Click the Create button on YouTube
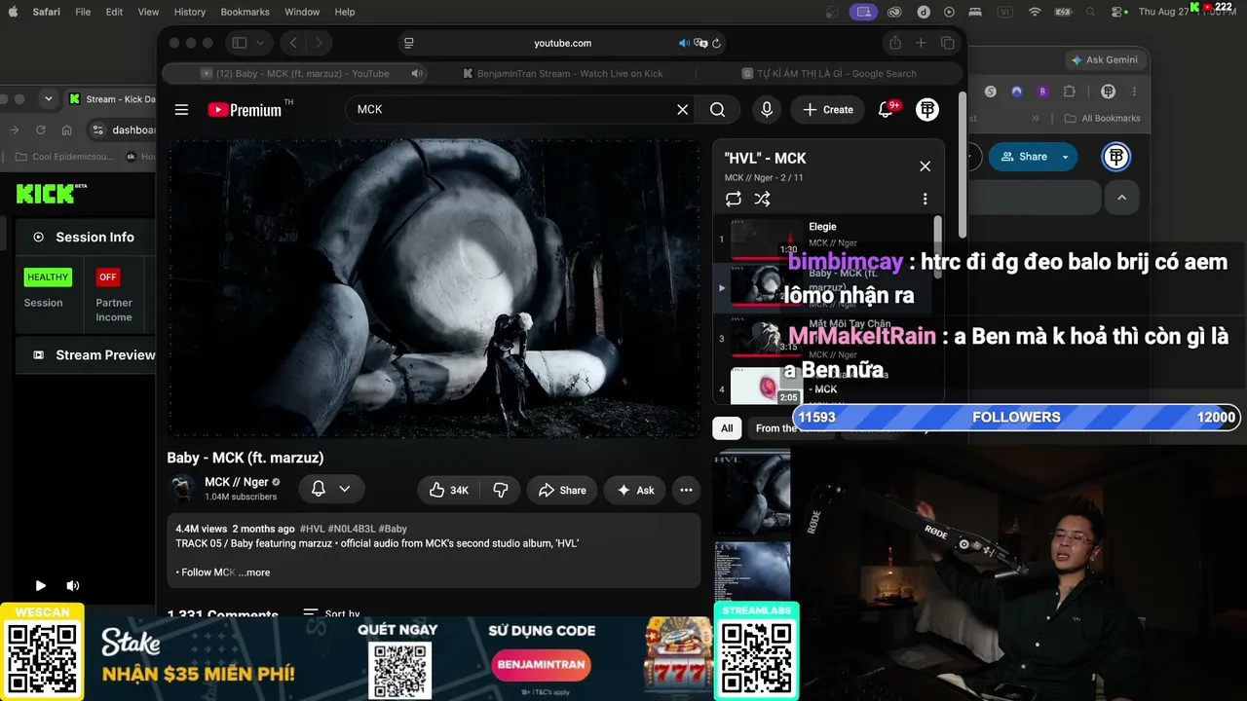This screenshot has height=701, width=1247. (x=828, y=110)
